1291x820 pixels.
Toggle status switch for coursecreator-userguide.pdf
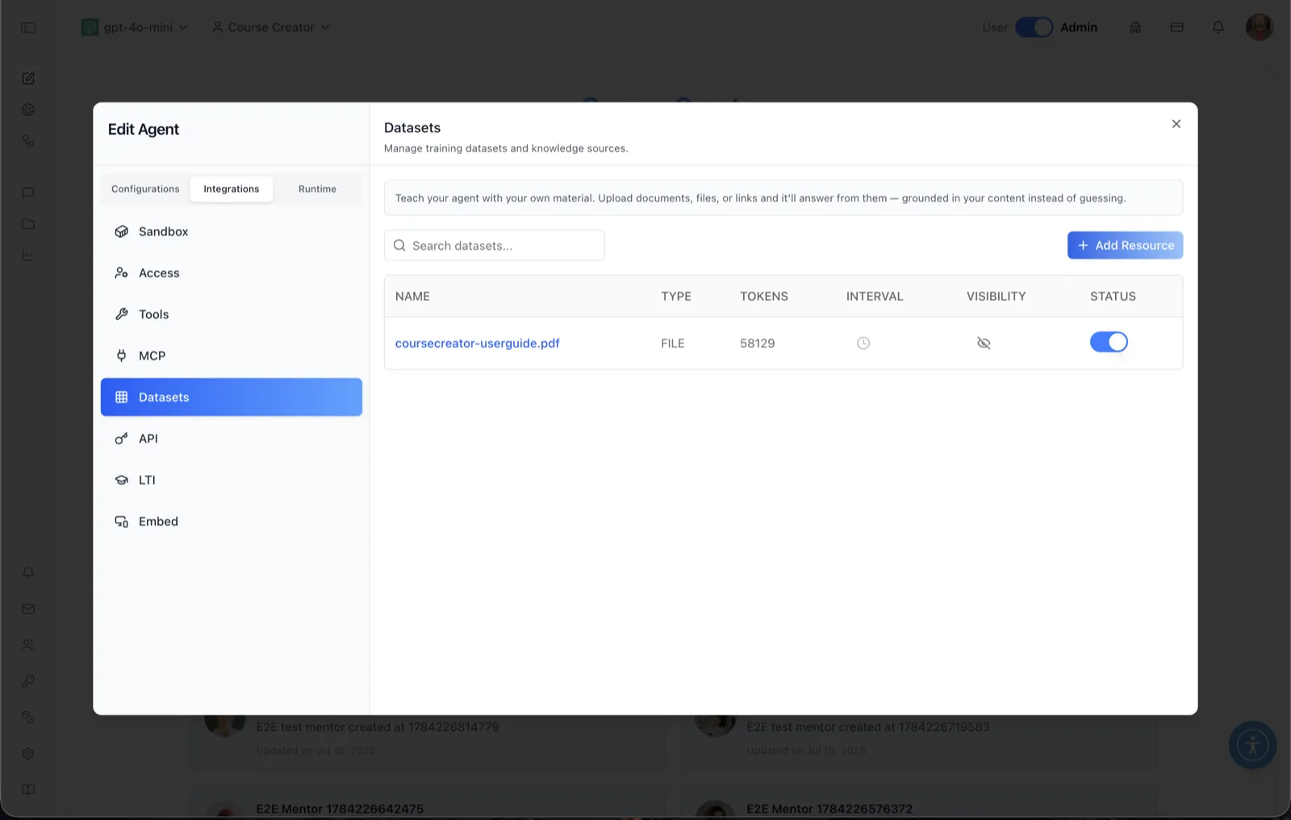1109,342
